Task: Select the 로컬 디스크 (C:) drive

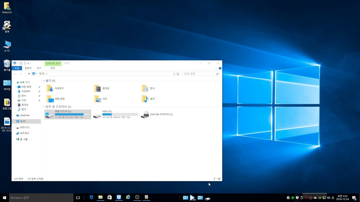Action: (68, 114)
